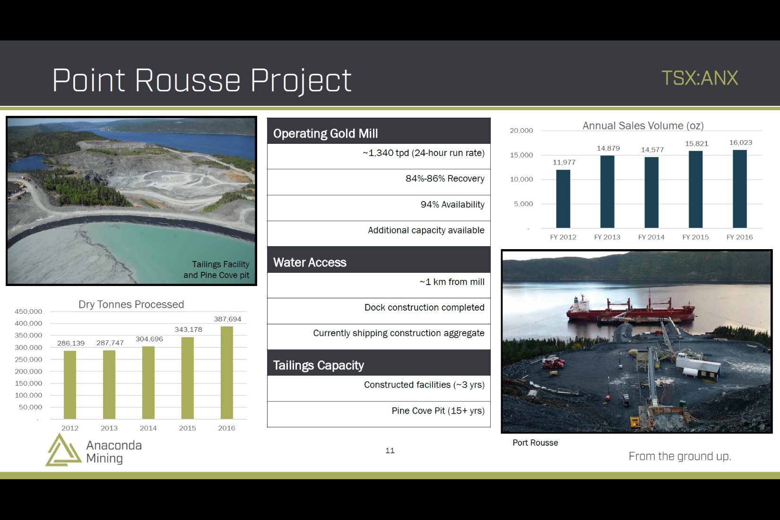Click the FY 2013 sales bar
The width and height of the screenshot is (780, 520).
click(x=607, y=192)
